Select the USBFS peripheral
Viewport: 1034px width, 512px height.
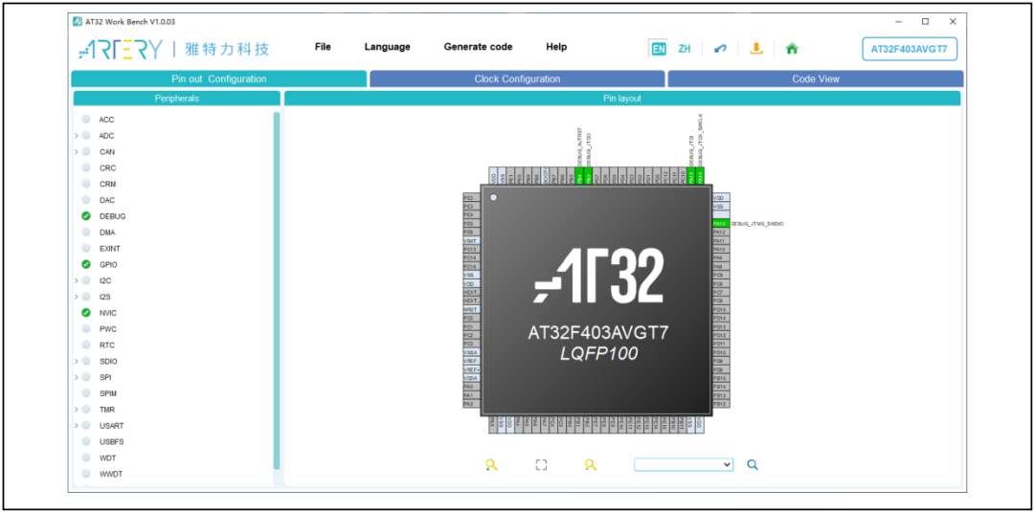(111, 441)
